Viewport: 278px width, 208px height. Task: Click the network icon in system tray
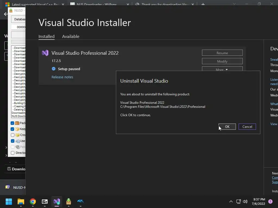(x=238, y=201)
